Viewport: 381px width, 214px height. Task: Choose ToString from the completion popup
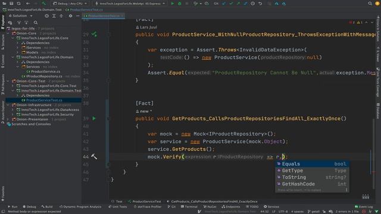pos(312,177)
